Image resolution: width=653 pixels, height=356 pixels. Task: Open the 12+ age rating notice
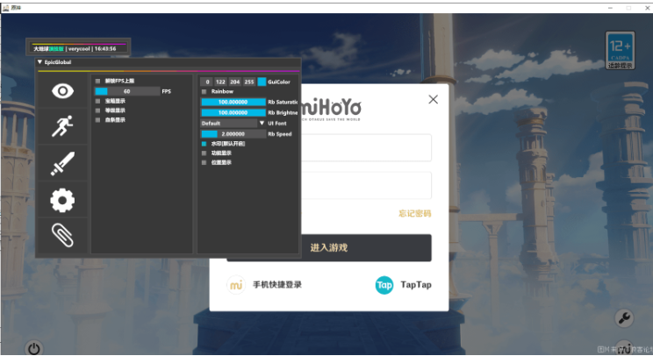pyautogui.click(x=620, y=51)
